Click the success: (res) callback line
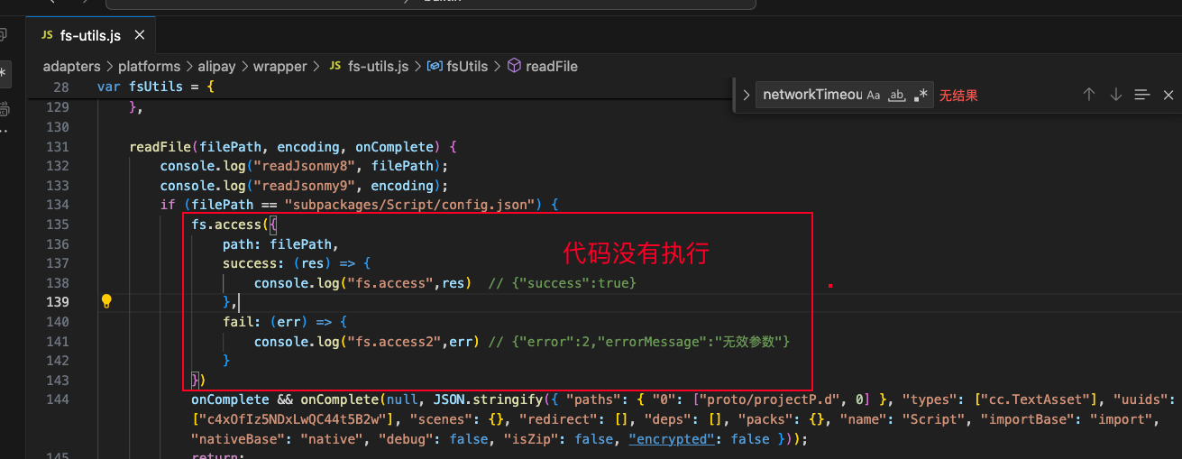Screen dimensions: 1182x459 (297, 263)
